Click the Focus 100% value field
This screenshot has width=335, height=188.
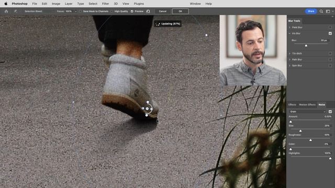pyautogui.click(x=70, y=11)
